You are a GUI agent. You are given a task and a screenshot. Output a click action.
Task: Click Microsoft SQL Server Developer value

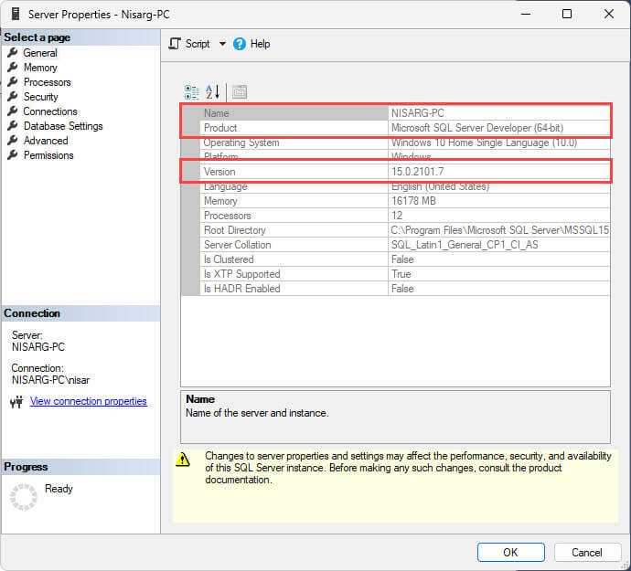pos(477,128)
